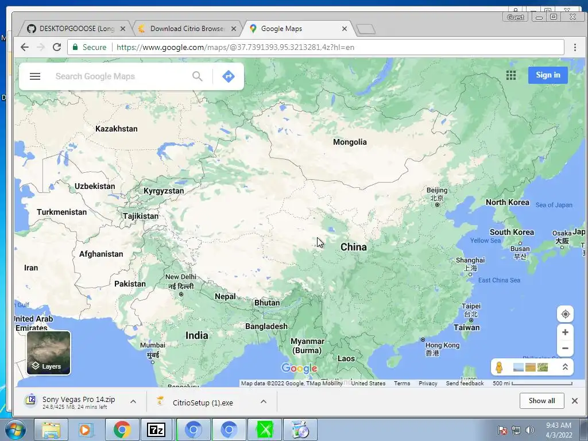
Task: Click the United States region link
Action: tap(368, 383)
